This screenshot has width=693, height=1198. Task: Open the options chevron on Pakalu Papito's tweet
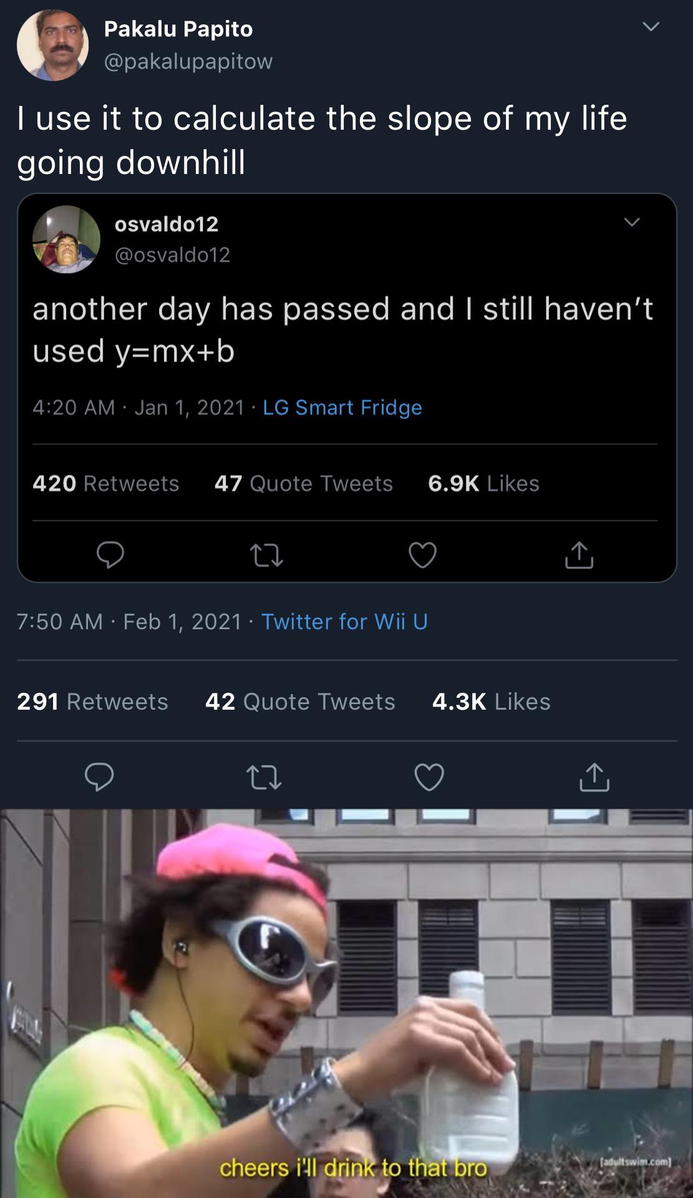(651, 27)
